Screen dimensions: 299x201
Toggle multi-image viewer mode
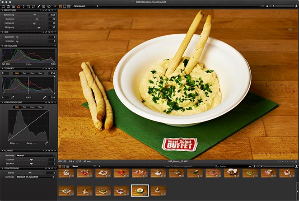point(61,6)
